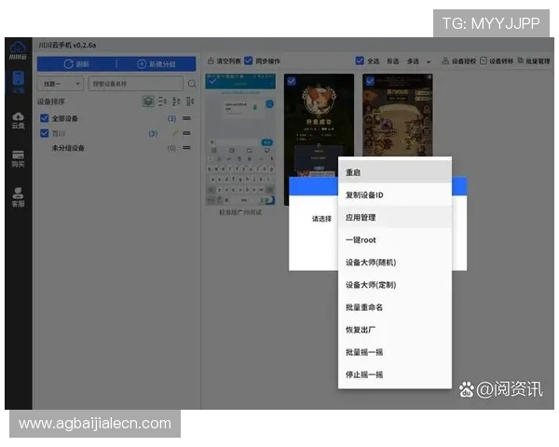
Task: Click the 多选 multi-select button
Action: click(x=413, y=61)
